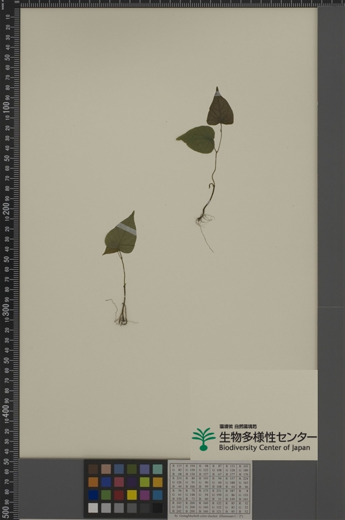
Task: Pick the bluish-green swatch in top row
Action: pyautogui.click(x=157, y=469)
